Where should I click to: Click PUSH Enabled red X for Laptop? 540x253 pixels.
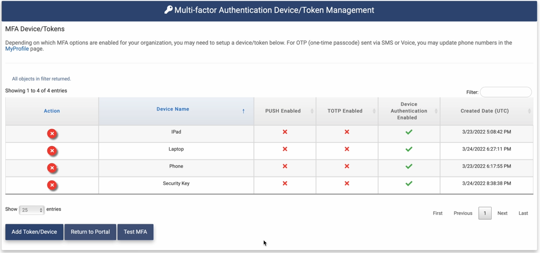(x=285, y=149)
